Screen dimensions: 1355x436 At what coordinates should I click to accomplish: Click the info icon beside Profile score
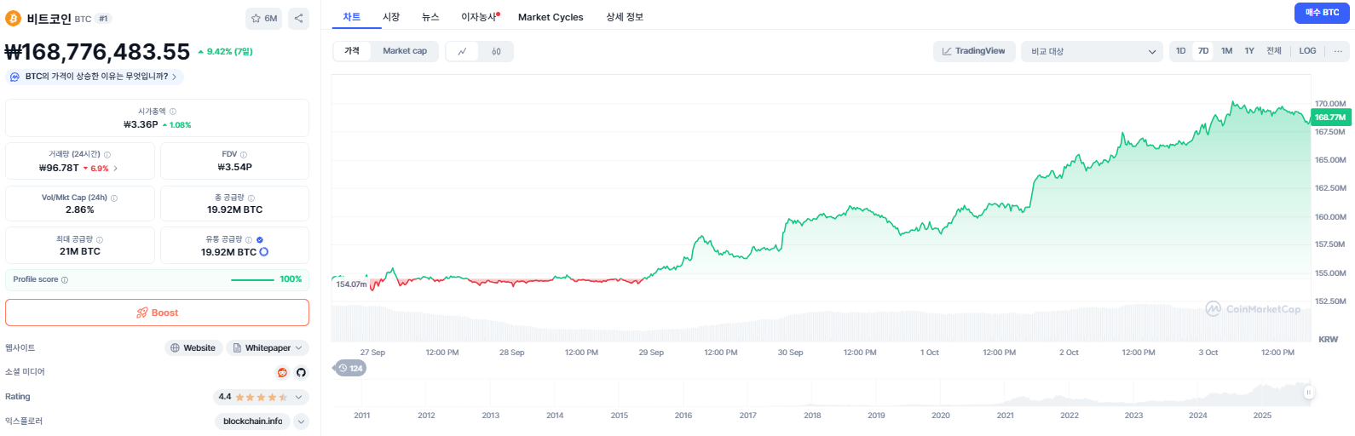pos(65,279)
